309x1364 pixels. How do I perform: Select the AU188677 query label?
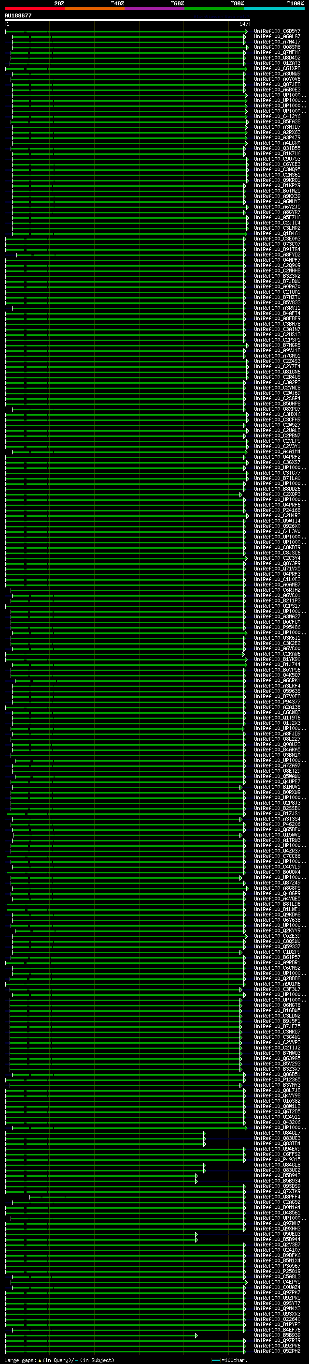click(x=18, y=15)
